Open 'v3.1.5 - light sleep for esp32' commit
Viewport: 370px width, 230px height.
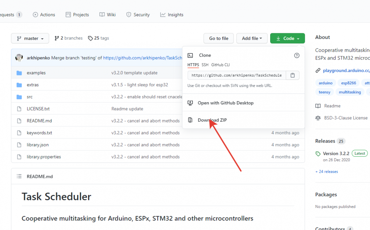140,85
